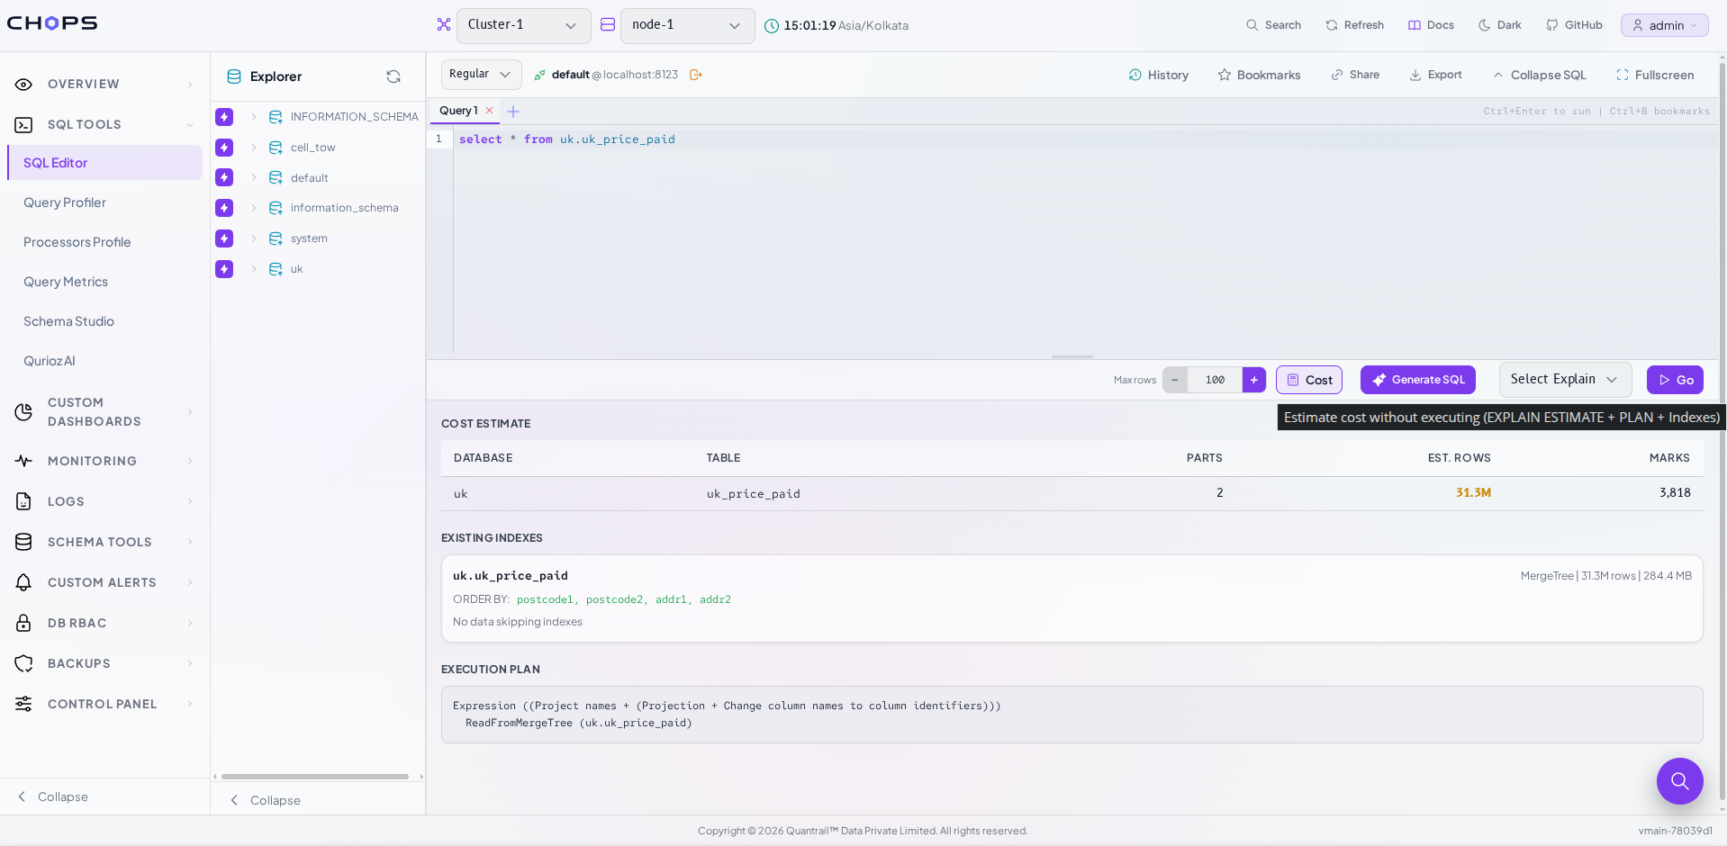Click the Monitoring pulse icon
The width and height of the screenshot is (1727, 846).
tap(23, 461)
